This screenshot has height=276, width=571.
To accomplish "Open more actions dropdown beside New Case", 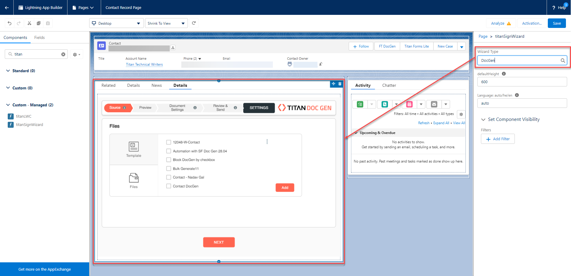I will [462, 46].
